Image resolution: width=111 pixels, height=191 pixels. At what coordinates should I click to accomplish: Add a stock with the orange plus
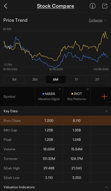point(104,97)
